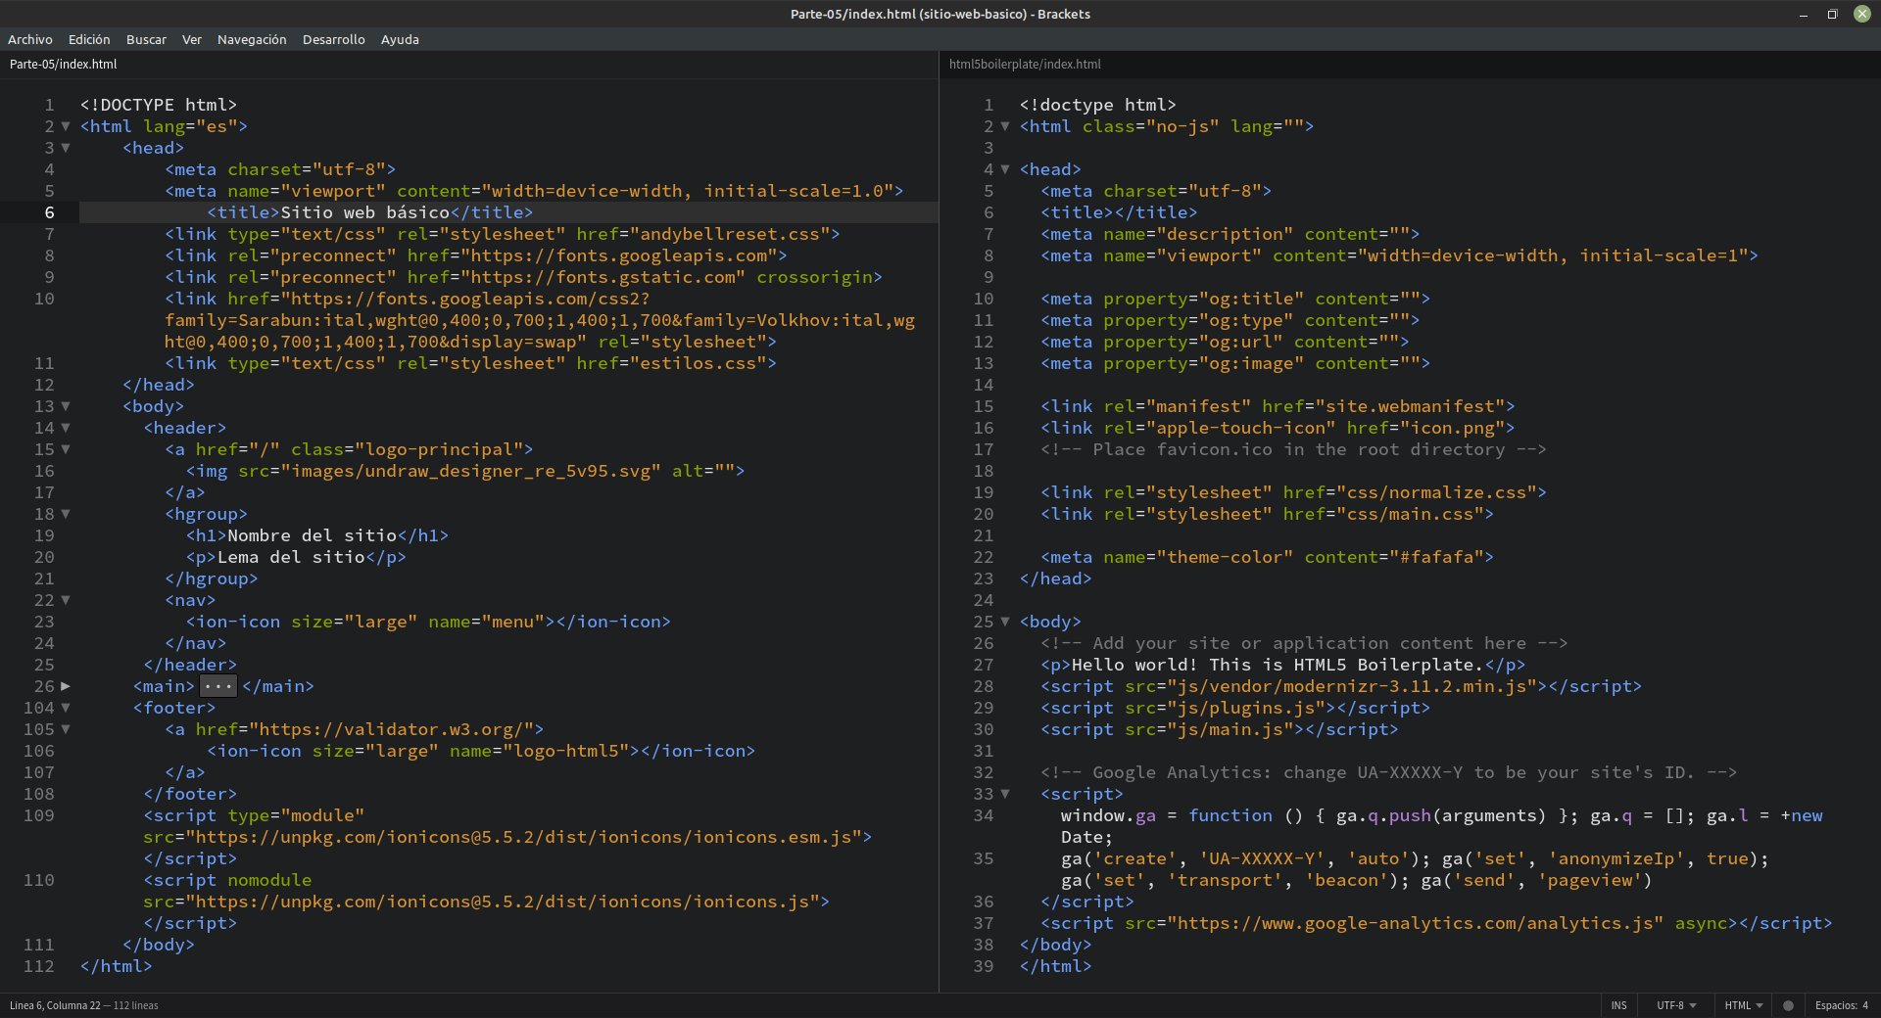Click line number 34 in right gutter

point(984,815)
